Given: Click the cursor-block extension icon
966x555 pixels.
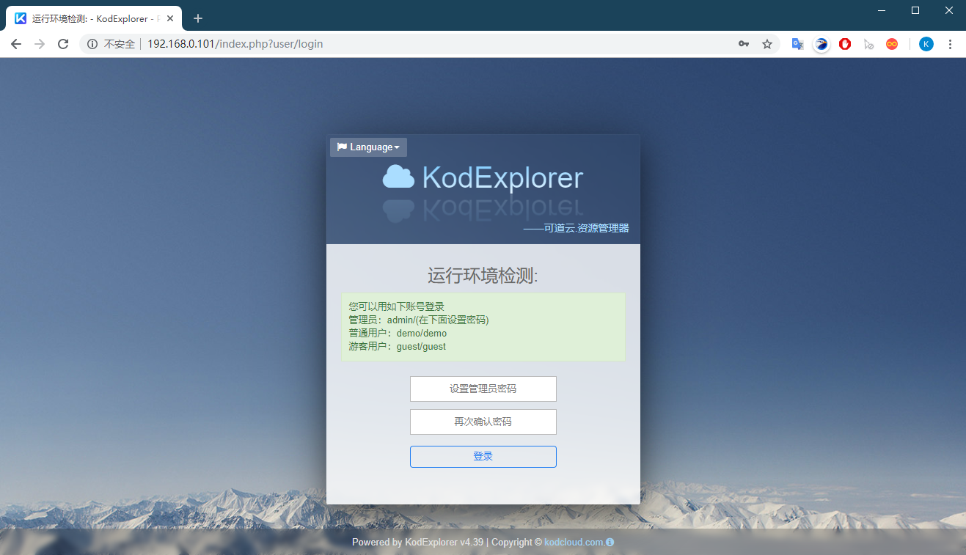Looking at the screenshot, I should [x=868, y=44].
